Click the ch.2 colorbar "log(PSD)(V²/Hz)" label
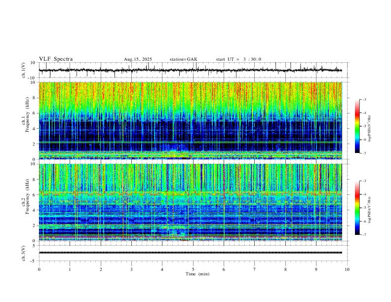Viewport: 391px width, 302px height. coord(370,210)
